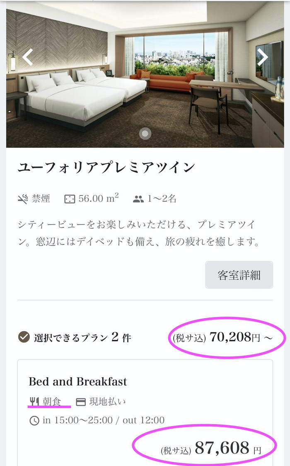Tap the checkmark beside 選択できるプラン

(24, 337)
